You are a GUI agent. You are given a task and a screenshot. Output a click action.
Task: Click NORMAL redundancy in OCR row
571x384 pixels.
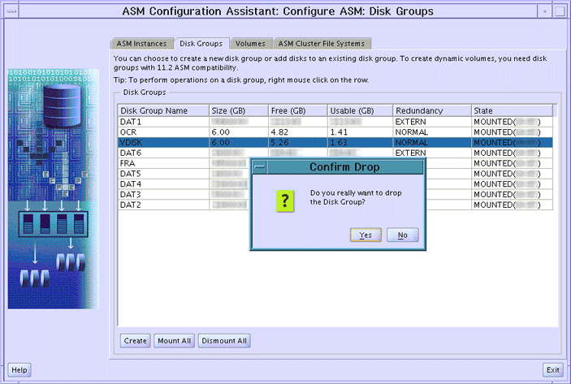point(412,132)
